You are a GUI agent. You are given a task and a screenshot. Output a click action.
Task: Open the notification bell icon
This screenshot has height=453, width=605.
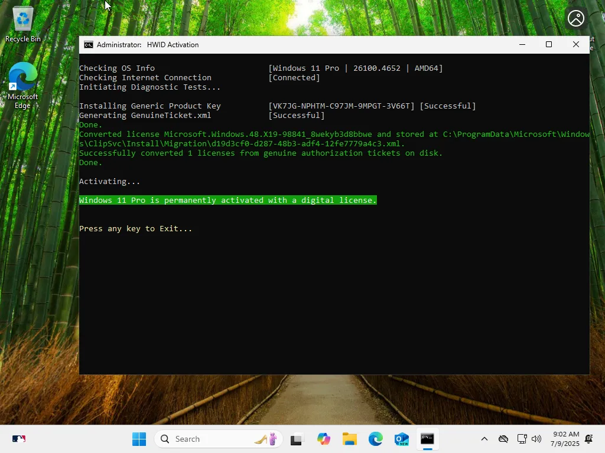tap(589, 439)
